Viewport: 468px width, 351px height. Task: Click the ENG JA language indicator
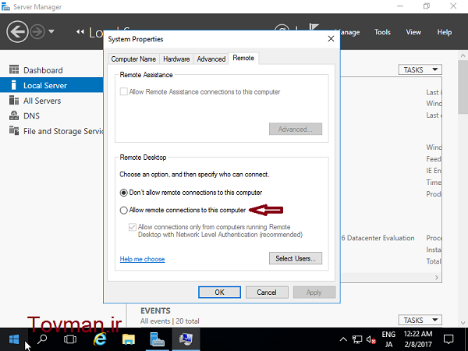388,339
